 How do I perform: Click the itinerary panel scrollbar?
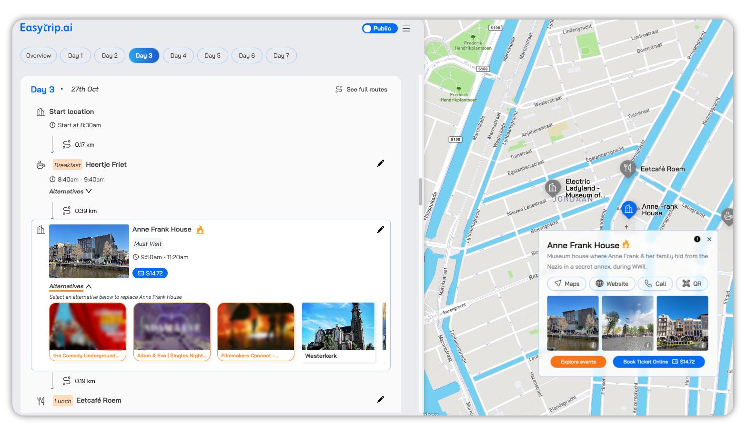click(420, 192)
